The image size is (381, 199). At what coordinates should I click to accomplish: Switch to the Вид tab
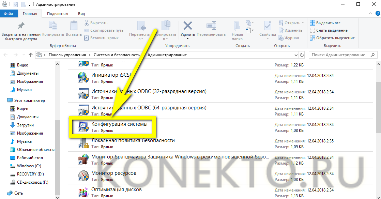coord(81,14)
